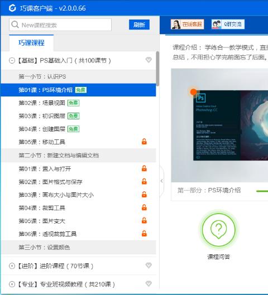Select lesson 第02课：场景视图

coord(78,103)
